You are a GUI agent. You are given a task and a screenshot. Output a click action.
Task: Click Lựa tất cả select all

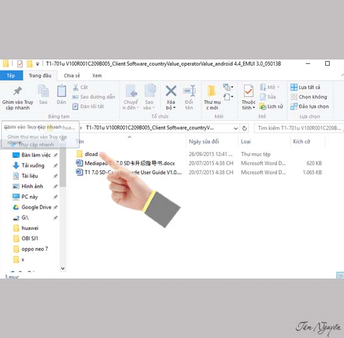click(x=305, y=87)
